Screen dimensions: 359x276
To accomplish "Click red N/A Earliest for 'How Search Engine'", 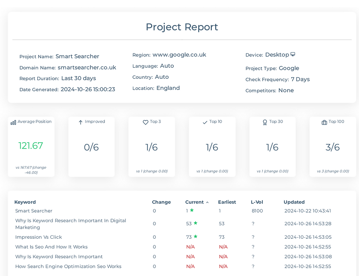I will point(223,266).
